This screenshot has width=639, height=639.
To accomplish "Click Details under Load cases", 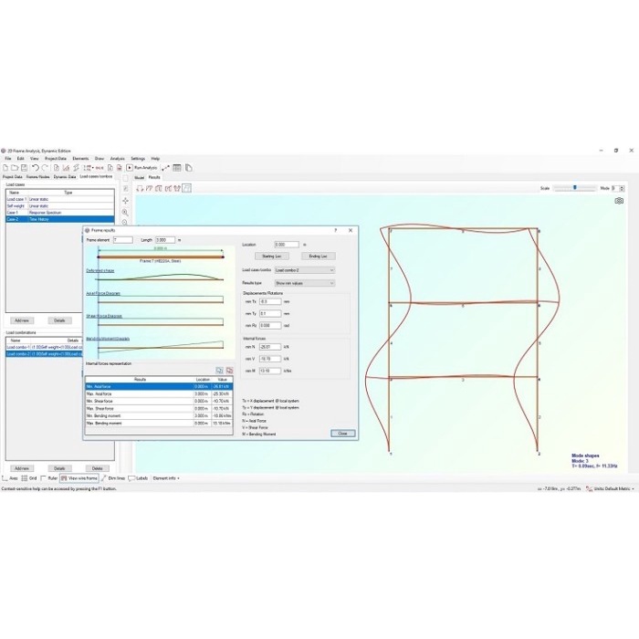I will (x=59, y=320).
